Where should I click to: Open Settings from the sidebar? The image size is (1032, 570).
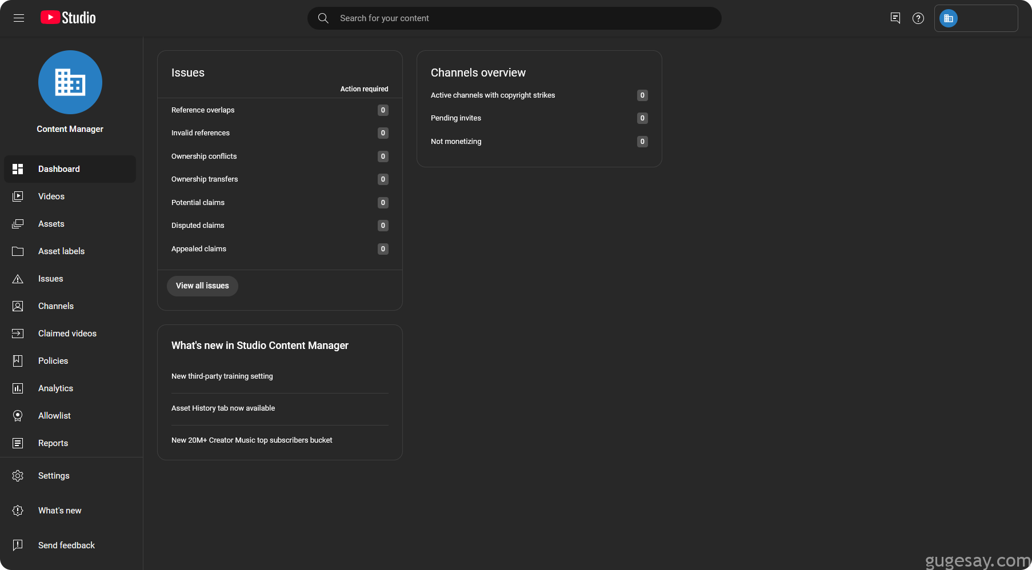point(70,476)
